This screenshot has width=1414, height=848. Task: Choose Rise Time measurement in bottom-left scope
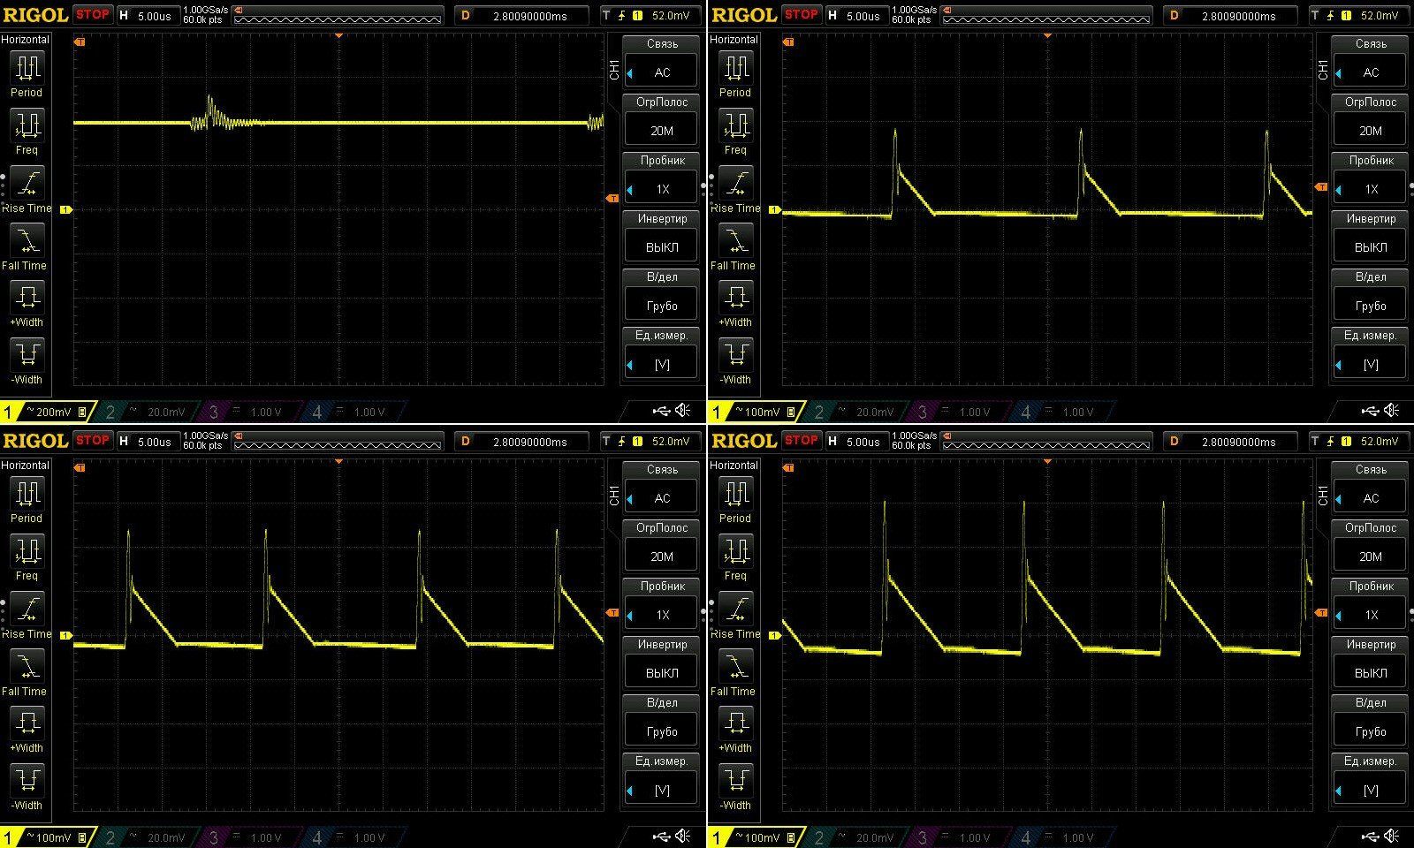click(27, 609)
